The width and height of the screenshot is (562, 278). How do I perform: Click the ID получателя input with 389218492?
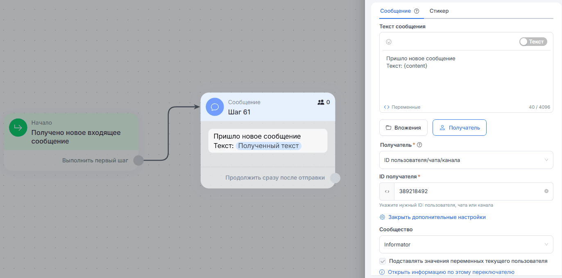(x=468, y=191)
